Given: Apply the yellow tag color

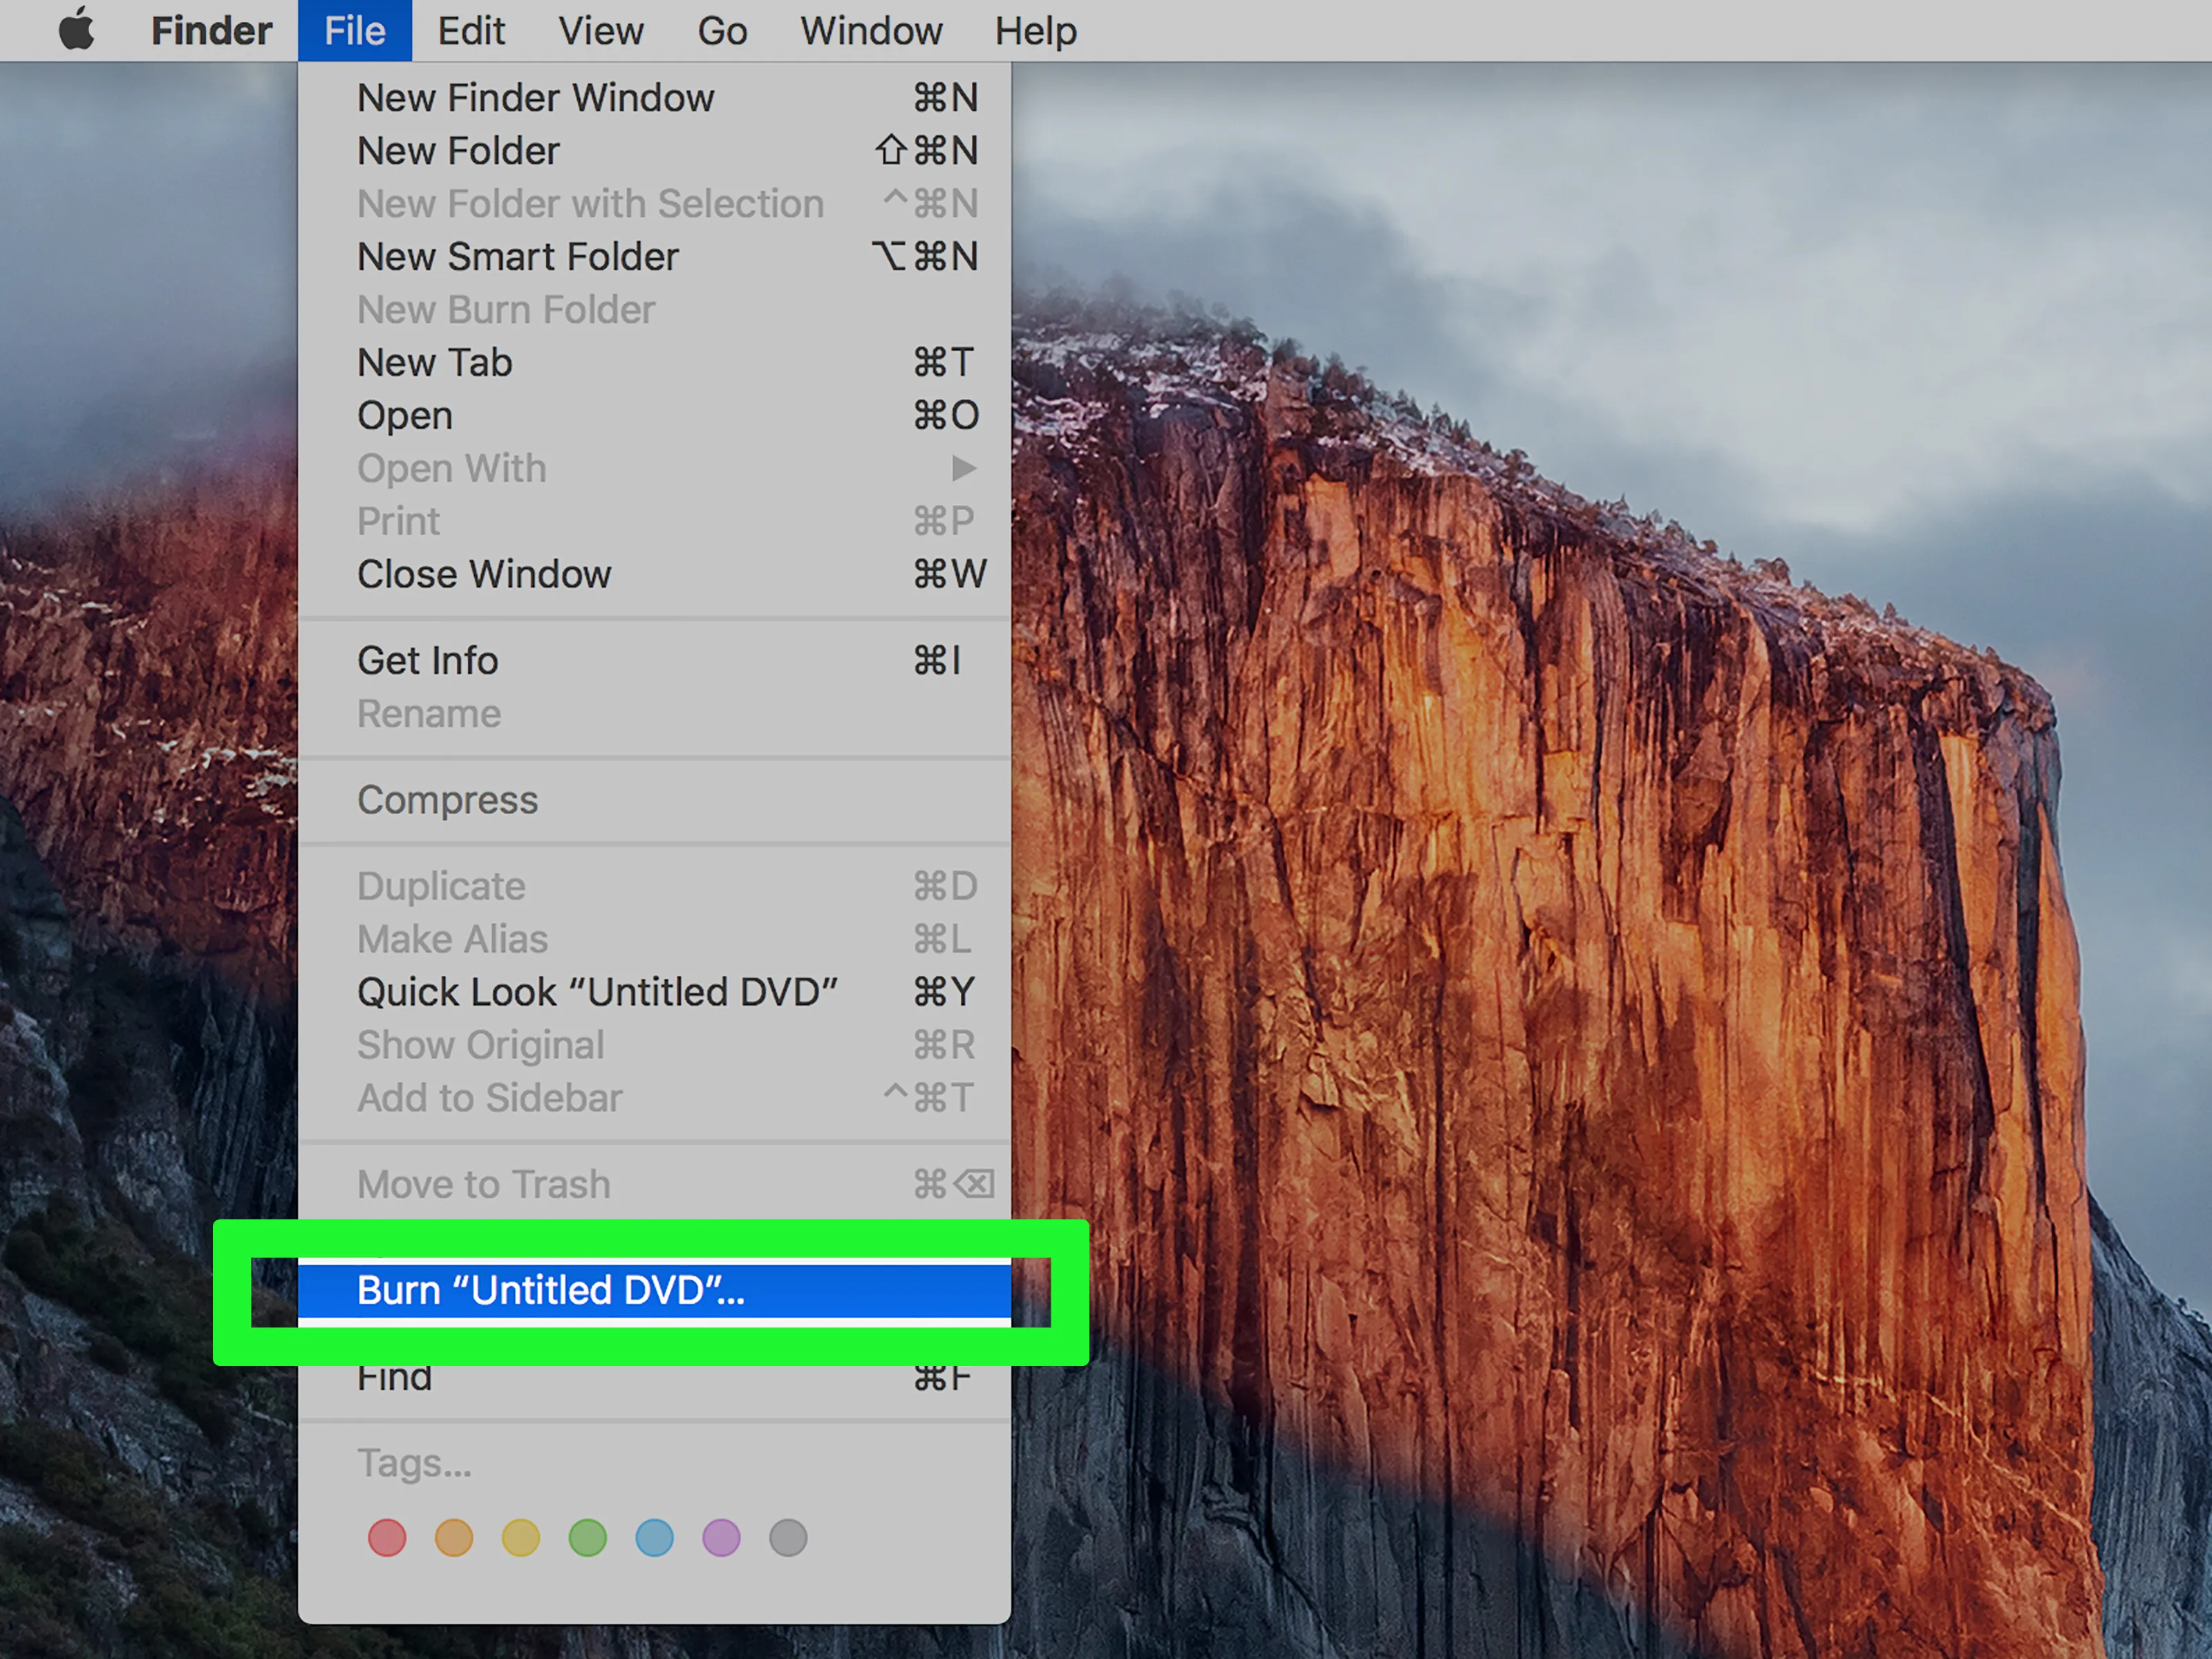Looking at the screenshot, I should (x=521, y=1538).
